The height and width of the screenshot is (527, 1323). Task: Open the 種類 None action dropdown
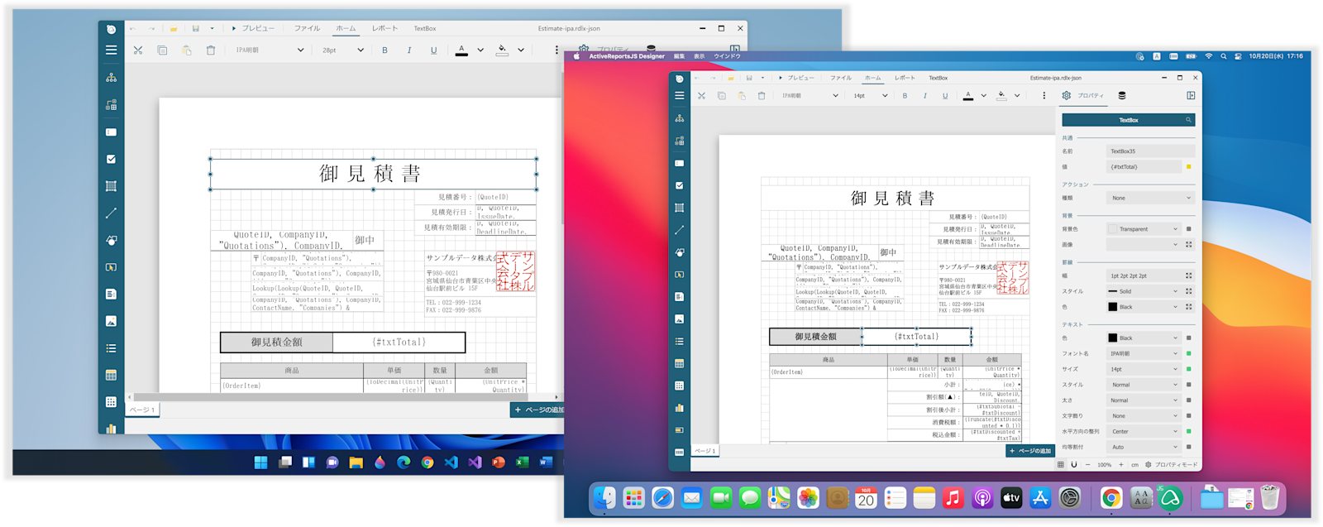(1150, 198)
